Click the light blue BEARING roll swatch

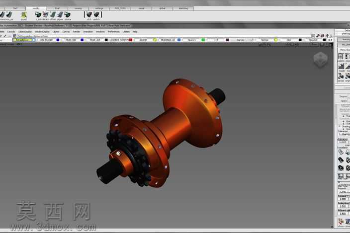pos(179,40)
